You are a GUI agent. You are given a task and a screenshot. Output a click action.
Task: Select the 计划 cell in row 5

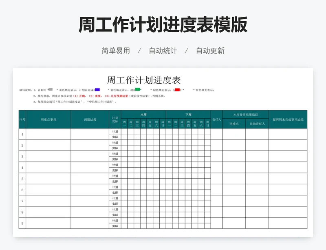pyautogui.click(x=115, y=176)
